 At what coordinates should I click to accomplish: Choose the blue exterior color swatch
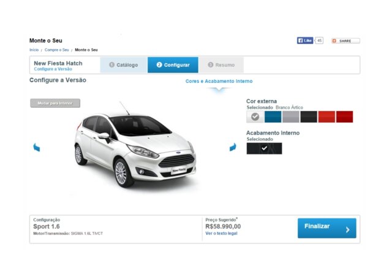pos(273,117)
